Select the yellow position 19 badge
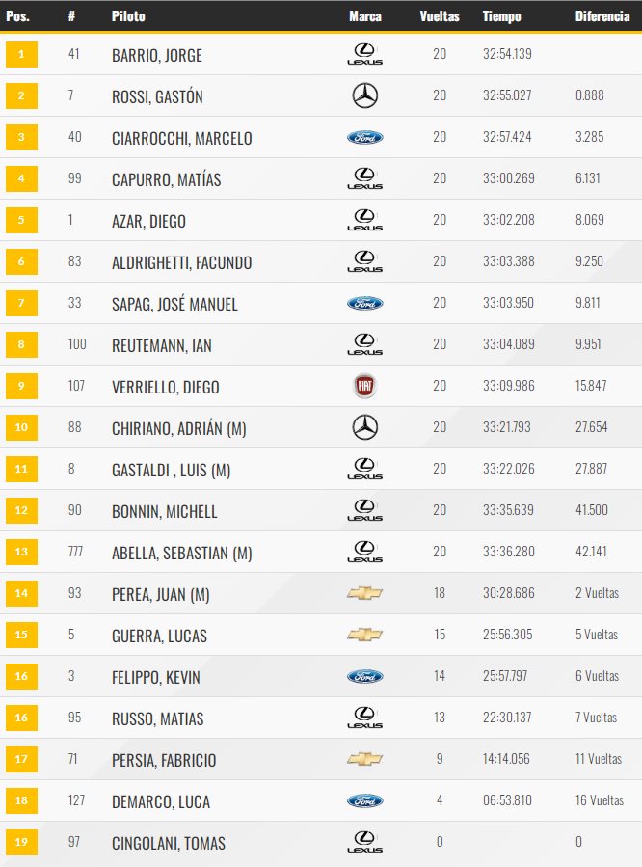The height and width of the screenshot is (867, 642). pos(21,842)
